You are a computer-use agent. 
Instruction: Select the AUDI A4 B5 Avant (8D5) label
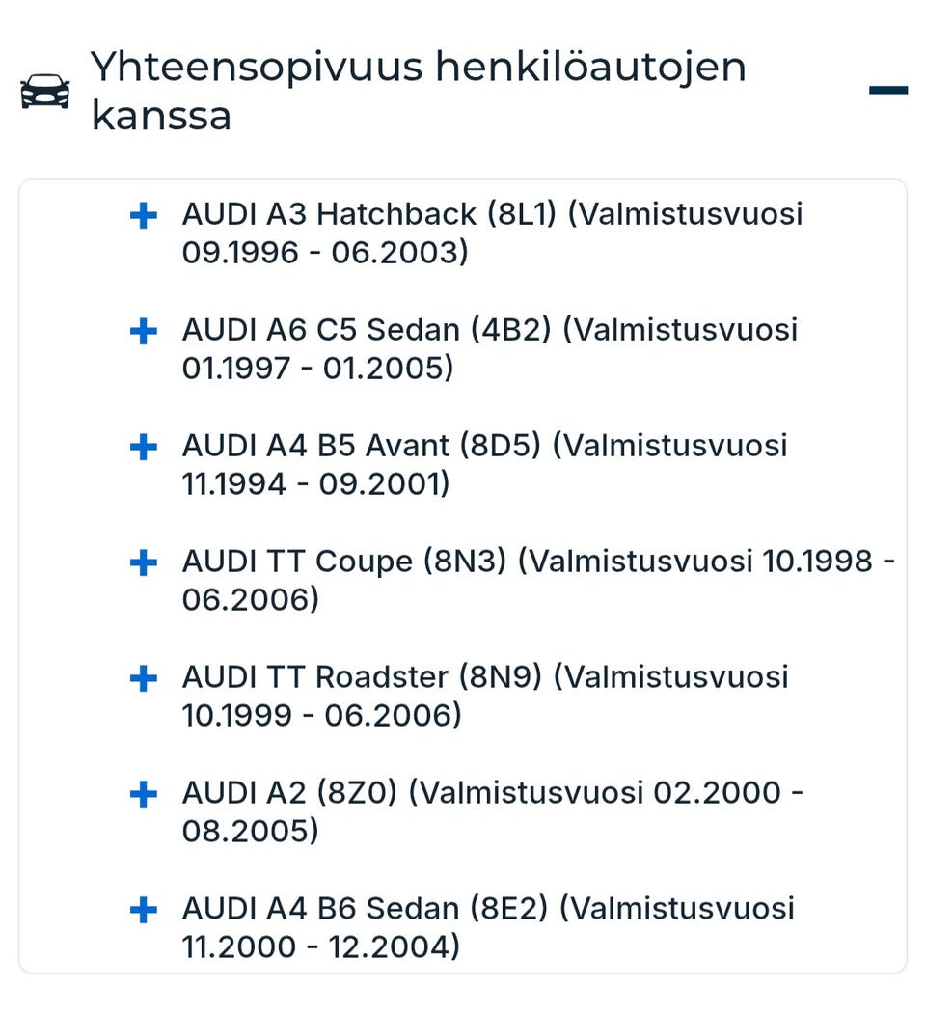click(x=362, y=445)
